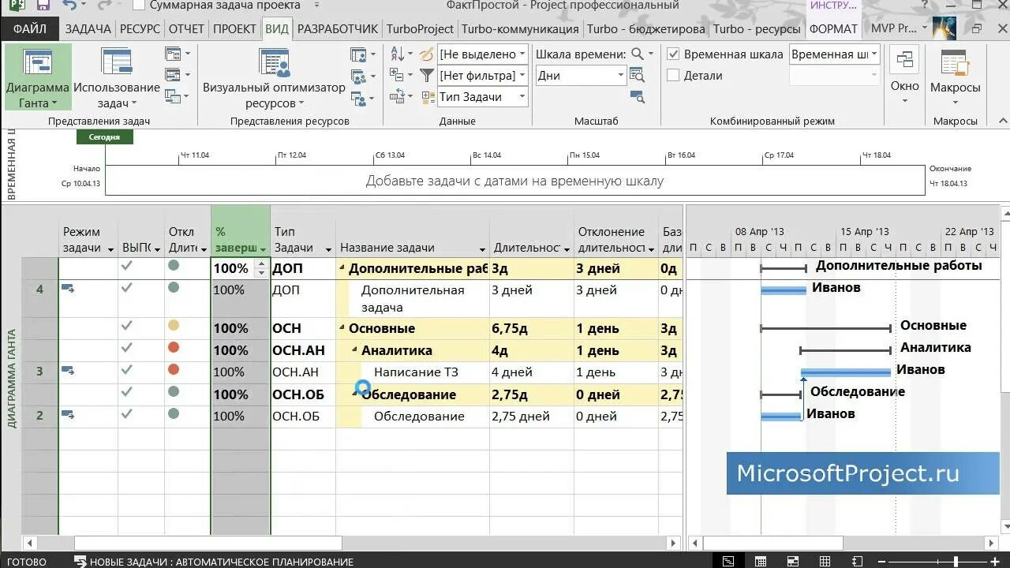
Task: Click the highlight brush icon in Данные group
Action: (x=426, y=54)
